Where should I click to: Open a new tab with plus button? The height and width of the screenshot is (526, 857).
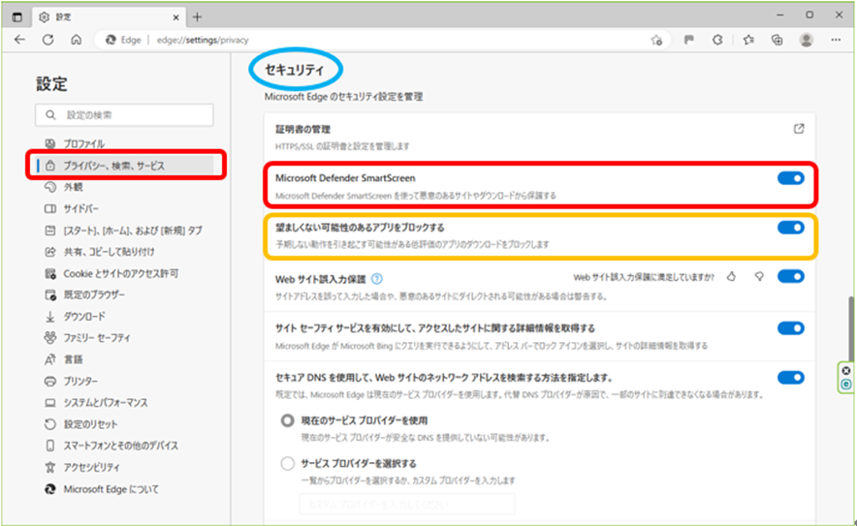(x=198, y=16)
